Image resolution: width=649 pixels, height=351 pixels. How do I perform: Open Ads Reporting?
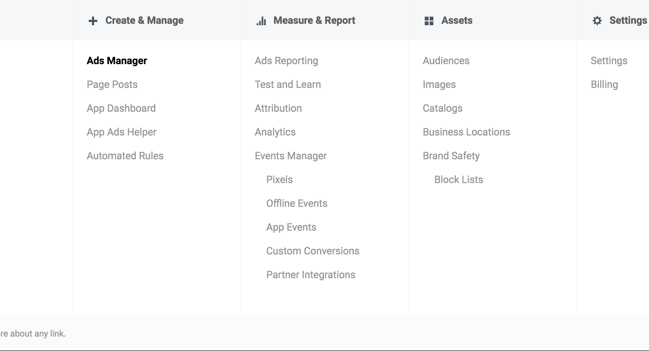point(286,61)
